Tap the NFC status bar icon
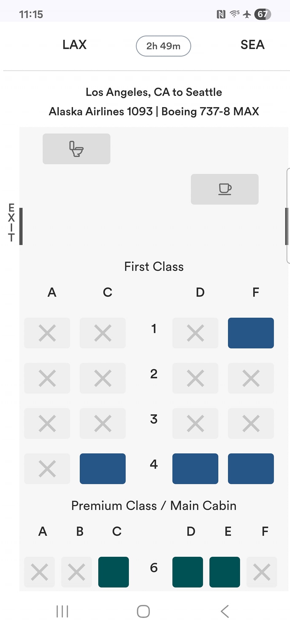The width and height of the screenshot is (290, 630). coord(221,14)
